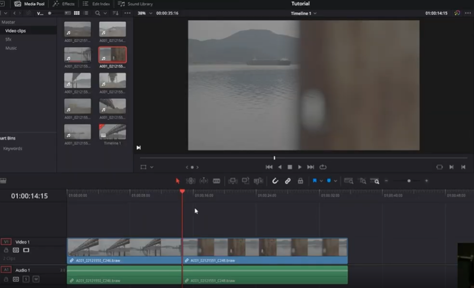The height and width of the screenshot is (288, 474).
Task: Toggle timeline snapping magnet icon
Action: tap(275, 181)
